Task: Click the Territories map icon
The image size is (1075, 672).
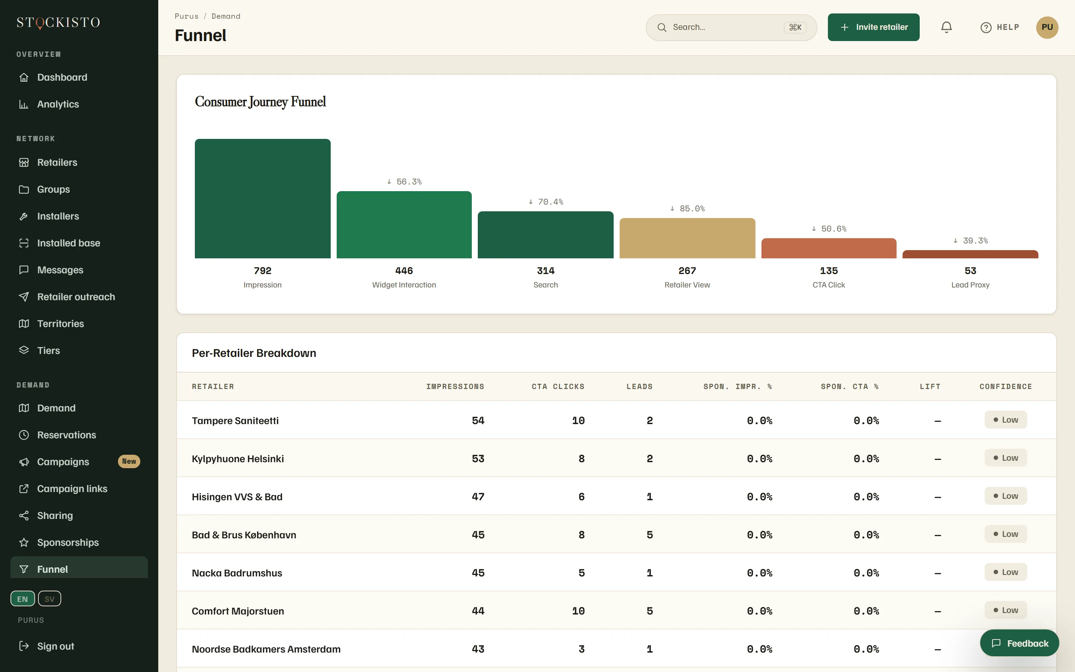Action: [24, 324]
